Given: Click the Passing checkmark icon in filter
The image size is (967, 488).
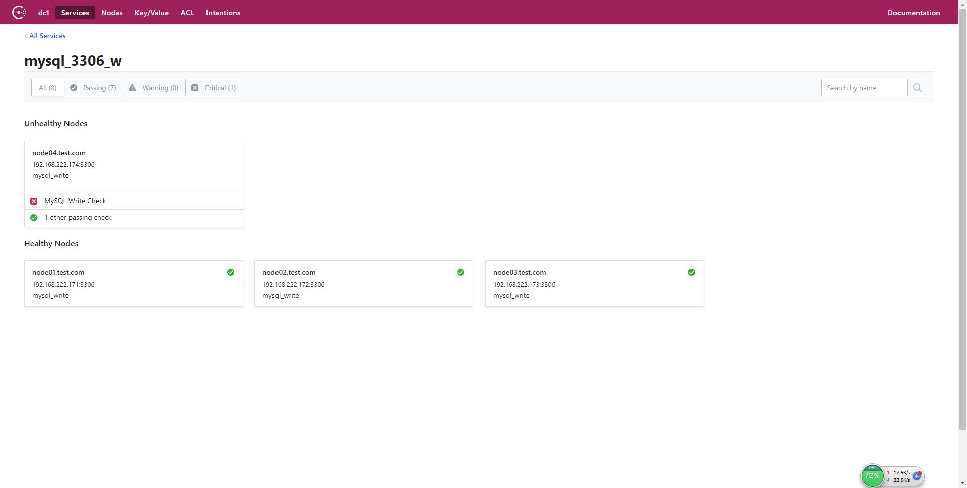Looking at the screenshot, I should pos(74,88).
